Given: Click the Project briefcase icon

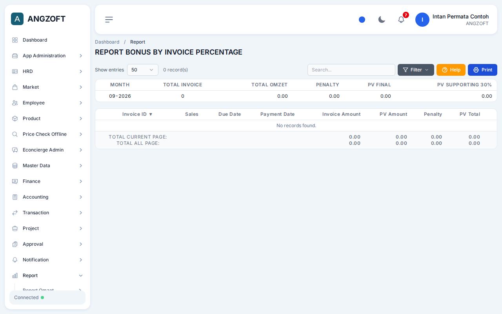Looking at the screenshot, I should [15, 228].
